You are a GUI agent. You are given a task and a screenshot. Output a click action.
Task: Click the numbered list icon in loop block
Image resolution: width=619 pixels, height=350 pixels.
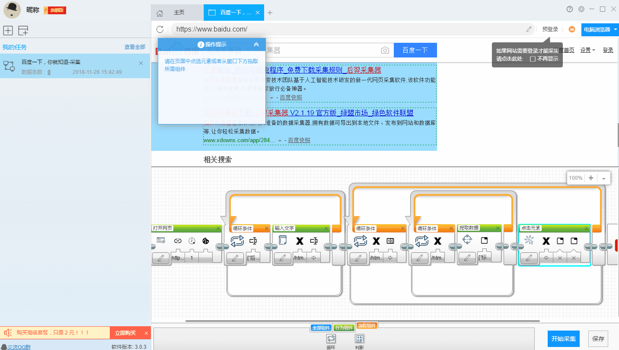pyautogui.click(x=390, y=241)
